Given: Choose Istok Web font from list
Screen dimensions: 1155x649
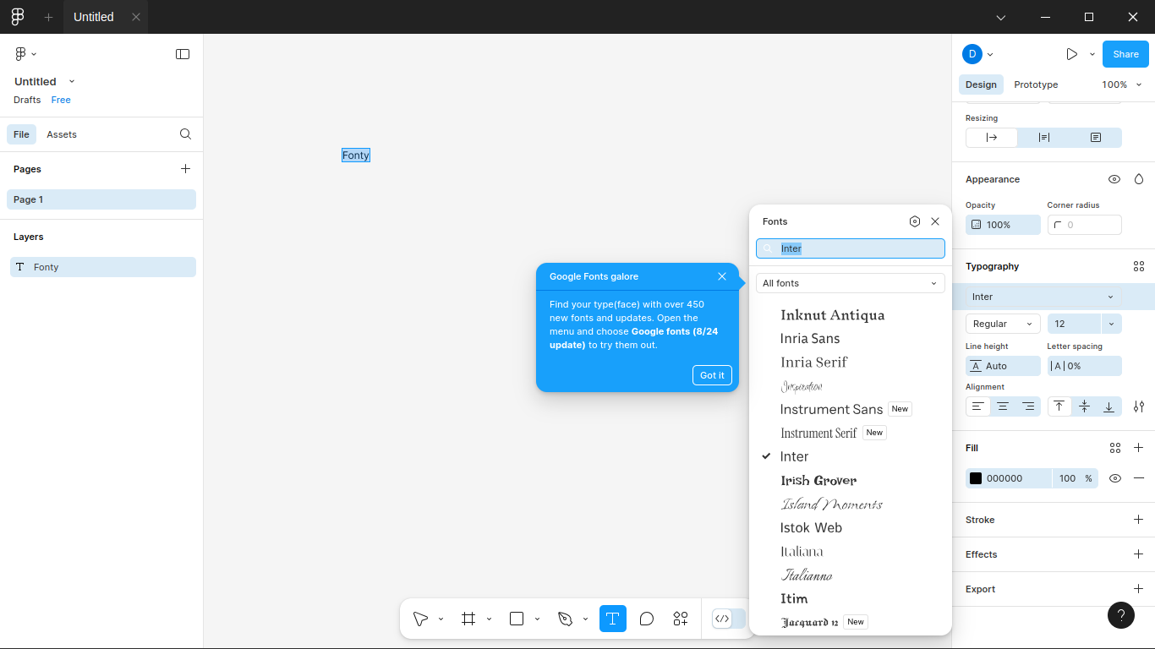Looking at the screenshot, I should point(811,527).
